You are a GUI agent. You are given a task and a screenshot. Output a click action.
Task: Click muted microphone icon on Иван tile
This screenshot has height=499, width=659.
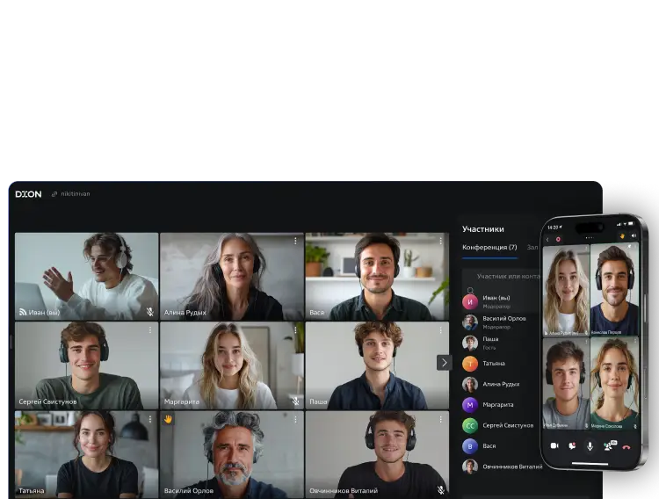[x=150, y=312]
